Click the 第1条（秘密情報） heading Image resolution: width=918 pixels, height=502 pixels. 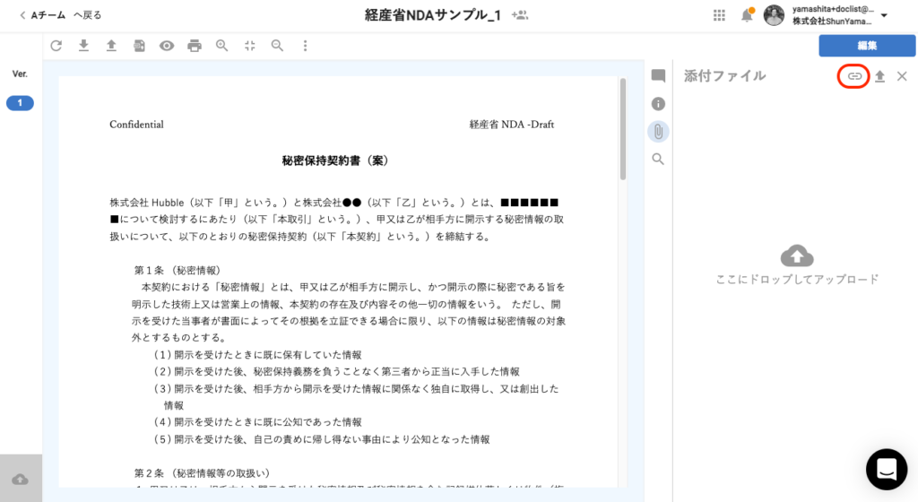tap(178, 271)
